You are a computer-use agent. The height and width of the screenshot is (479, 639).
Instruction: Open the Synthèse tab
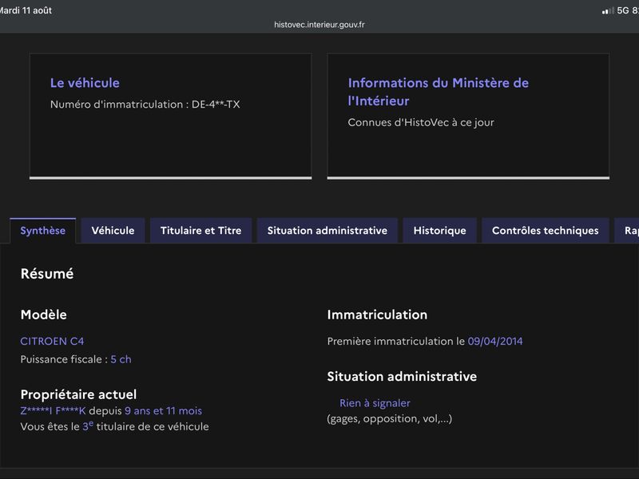[x=43, y=231]
